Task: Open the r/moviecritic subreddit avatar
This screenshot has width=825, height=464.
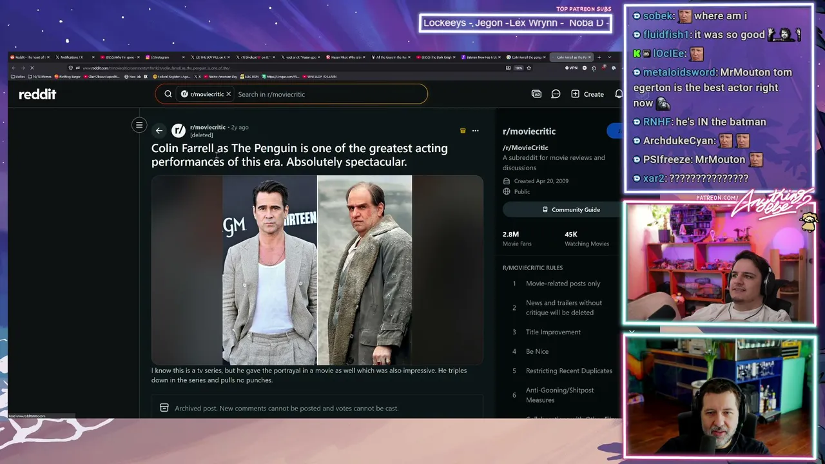Action: click(x=179, y=130)
